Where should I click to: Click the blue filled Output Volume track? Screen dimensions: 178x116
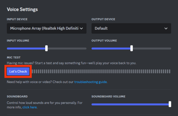point(111,48)
